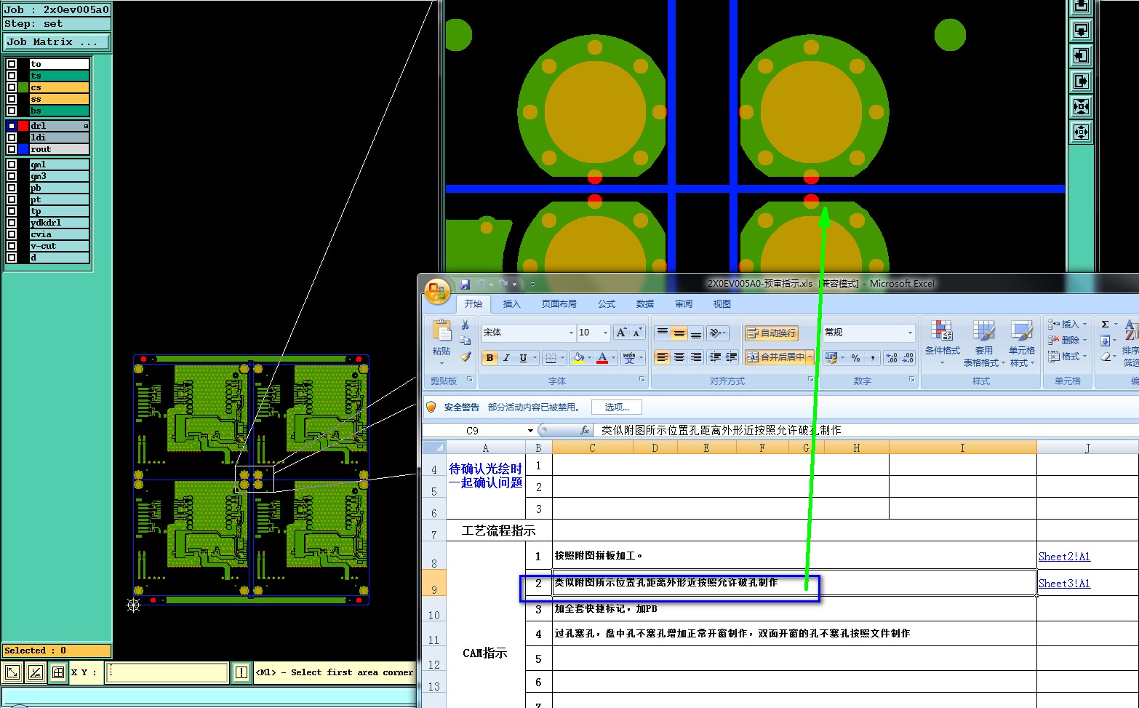The image size is (1139, 708).
Task: Open the 条件格式 dropdown
Action: 942,342
